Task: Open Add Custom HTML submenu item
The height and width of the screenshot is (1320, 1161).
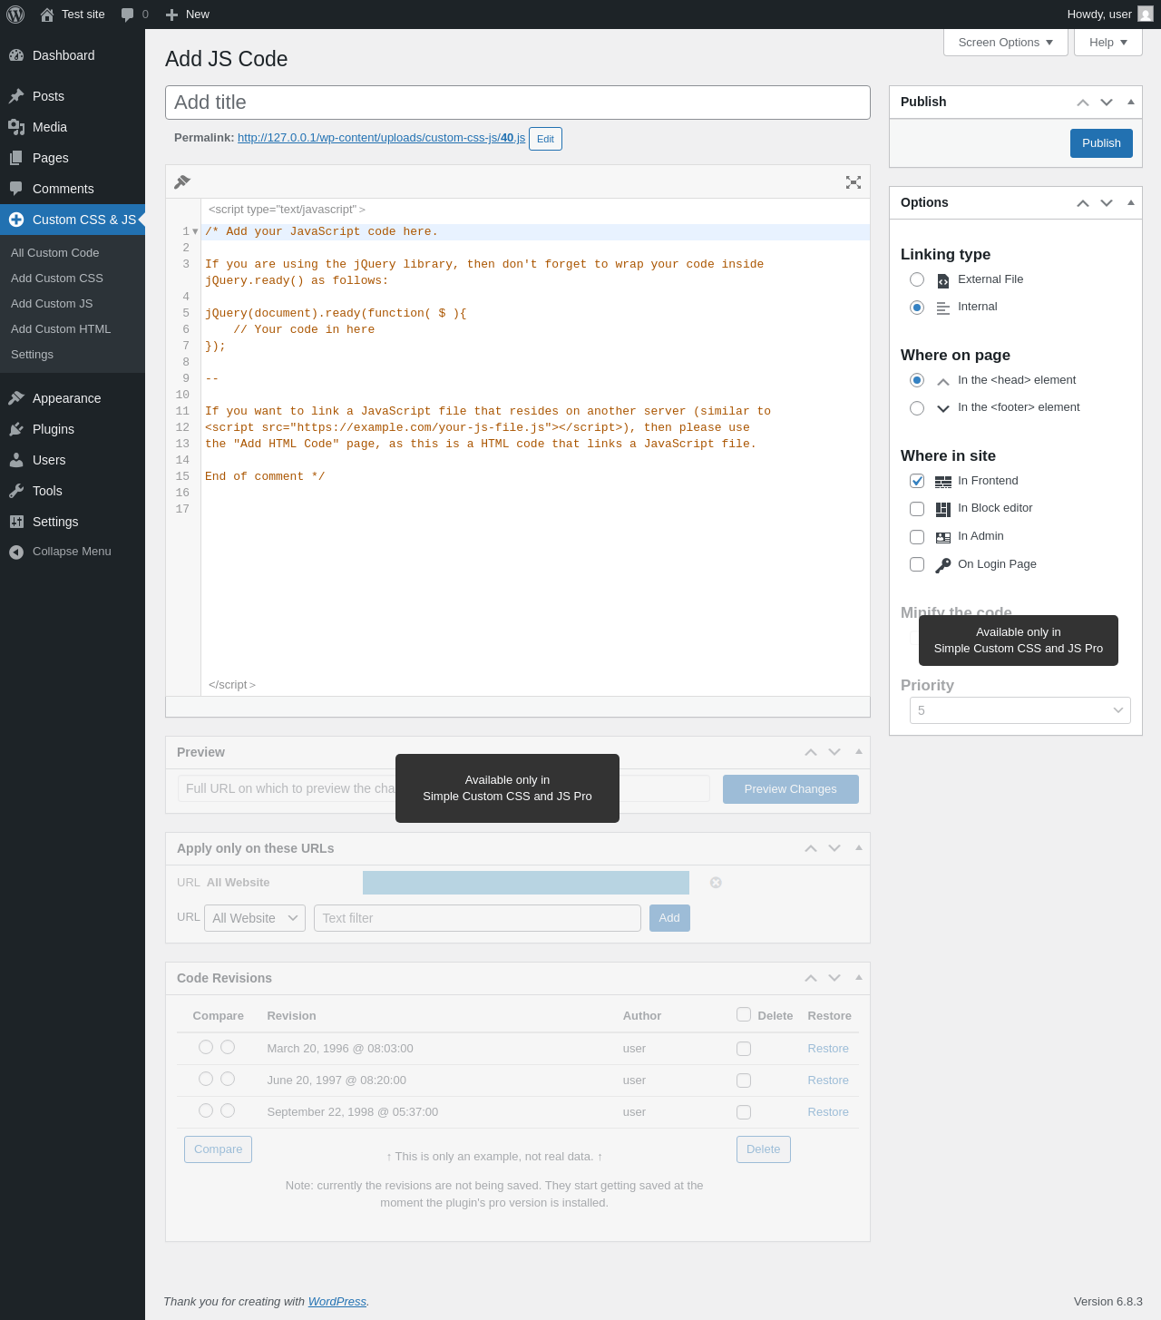Action: (x=61, y=329)
